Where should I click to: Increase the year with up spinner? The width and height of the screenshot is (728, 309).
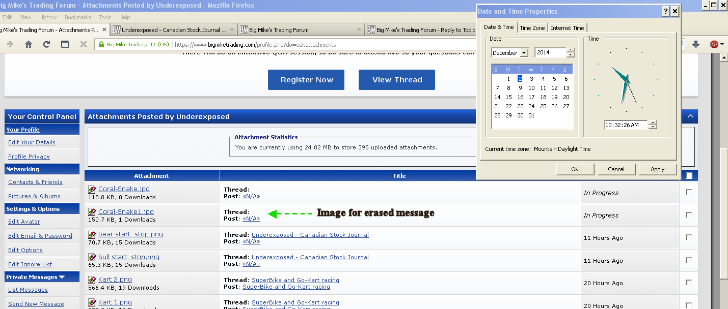tap(571, 50)
